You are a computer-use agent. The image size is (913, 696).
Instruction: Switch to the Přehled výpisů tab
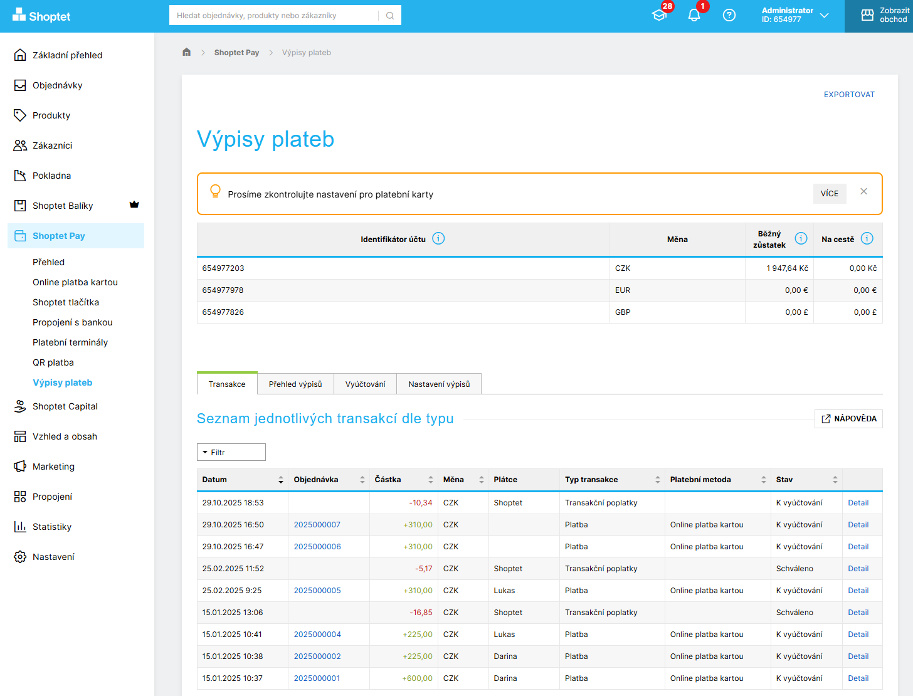(x=295, y=384)
